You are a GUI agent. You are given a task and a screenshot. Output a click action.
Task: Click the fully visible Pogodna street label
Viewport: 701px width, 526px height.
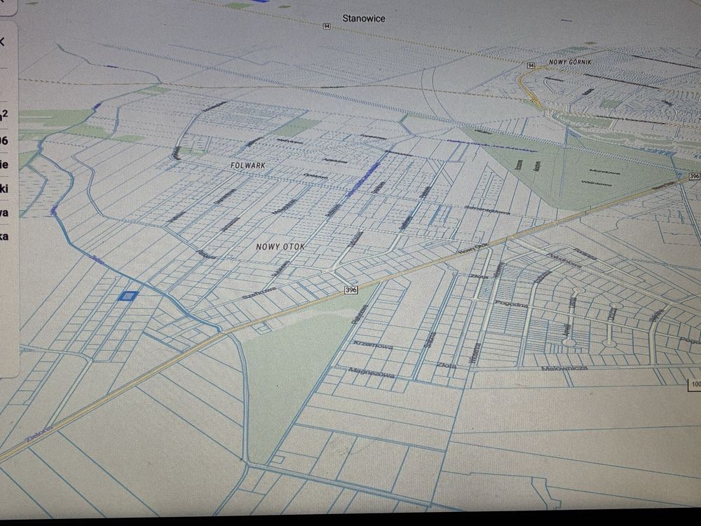pyautogui.click(x=512, y=304)
